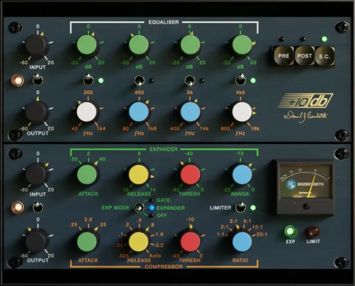Select EXPANDER mode label

pos(171,208)
